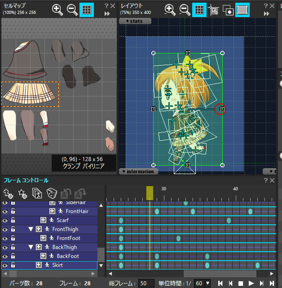Play the animation

click(x=251, y=283)
